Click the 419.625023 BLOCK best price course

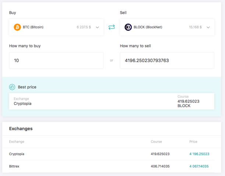pyautogui.click(x=189, y=103)
